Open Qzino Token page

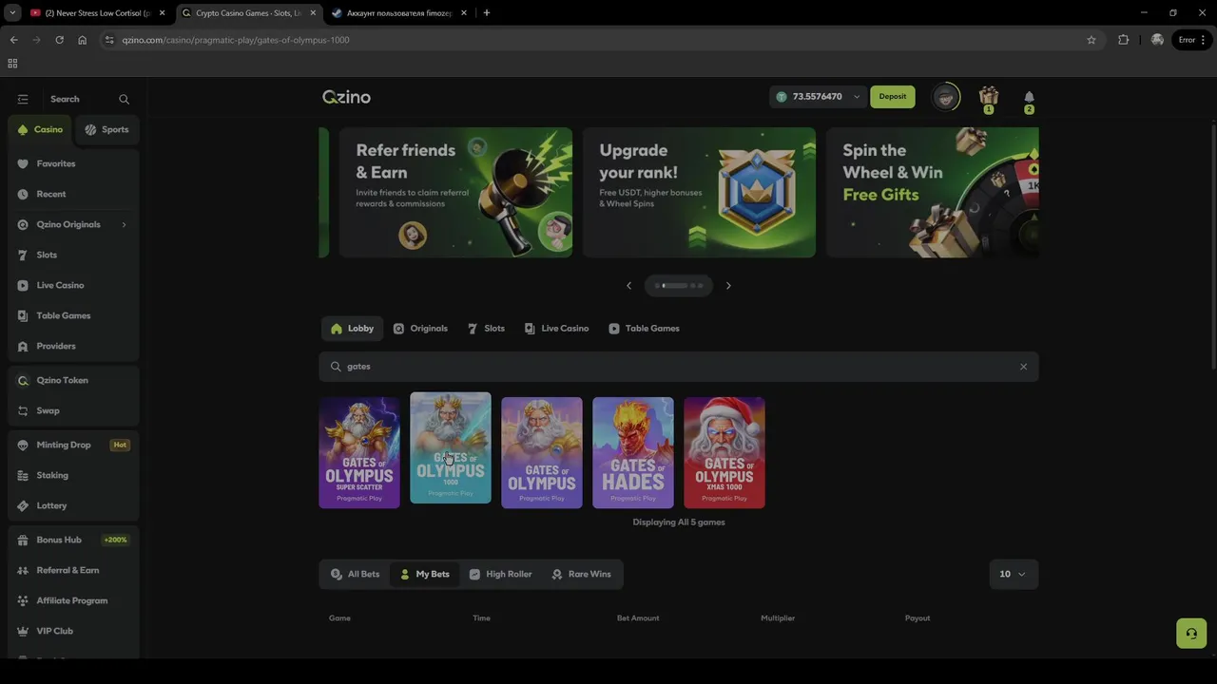tap(73, 380)
